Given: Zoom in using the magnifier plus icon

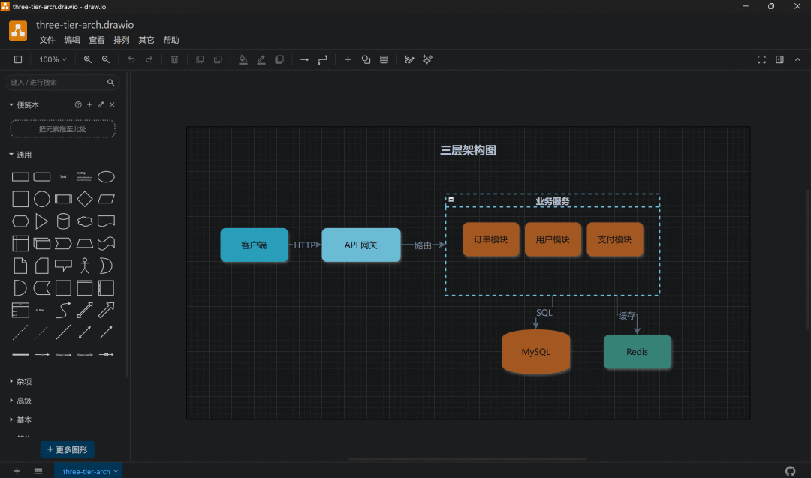Looking at the screenshot, I should click(87, 59).
